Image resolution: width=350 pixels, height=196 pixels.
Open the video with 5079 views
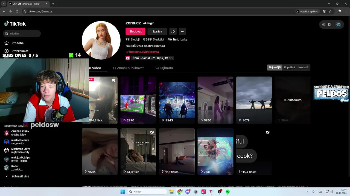pyautogui.click(x=254, y=100)
